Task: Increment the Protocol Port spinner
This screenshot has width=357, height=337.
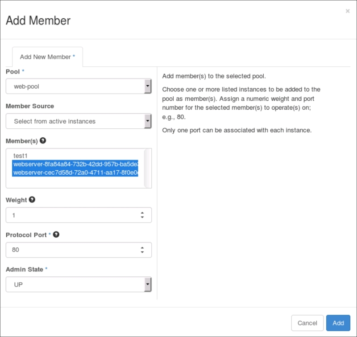Action: point(142,248)
